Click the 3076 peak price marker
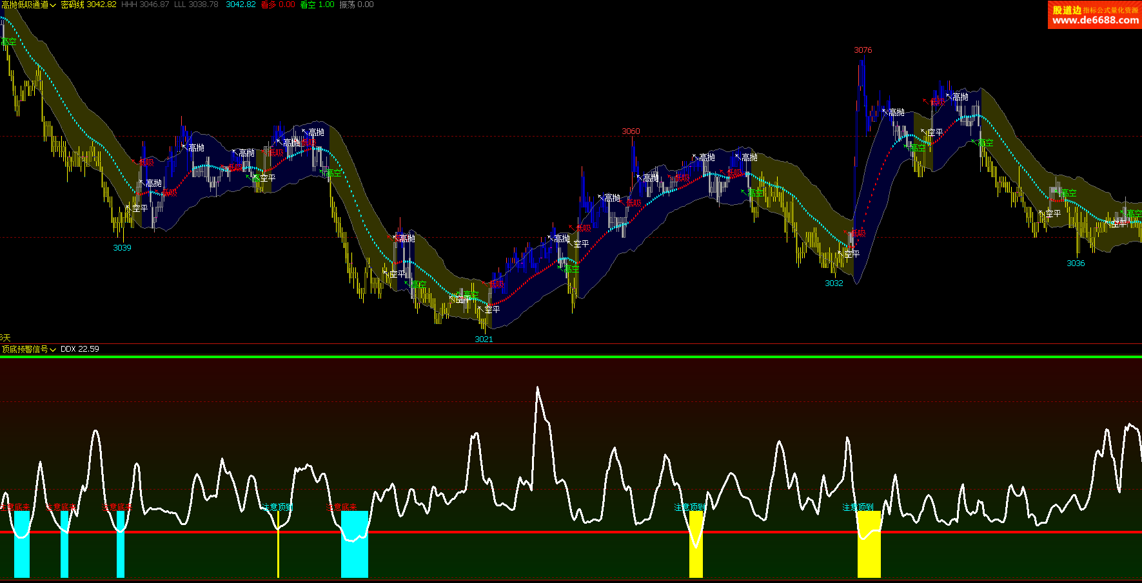1142x583 pixels. click(x=863, y=50)
